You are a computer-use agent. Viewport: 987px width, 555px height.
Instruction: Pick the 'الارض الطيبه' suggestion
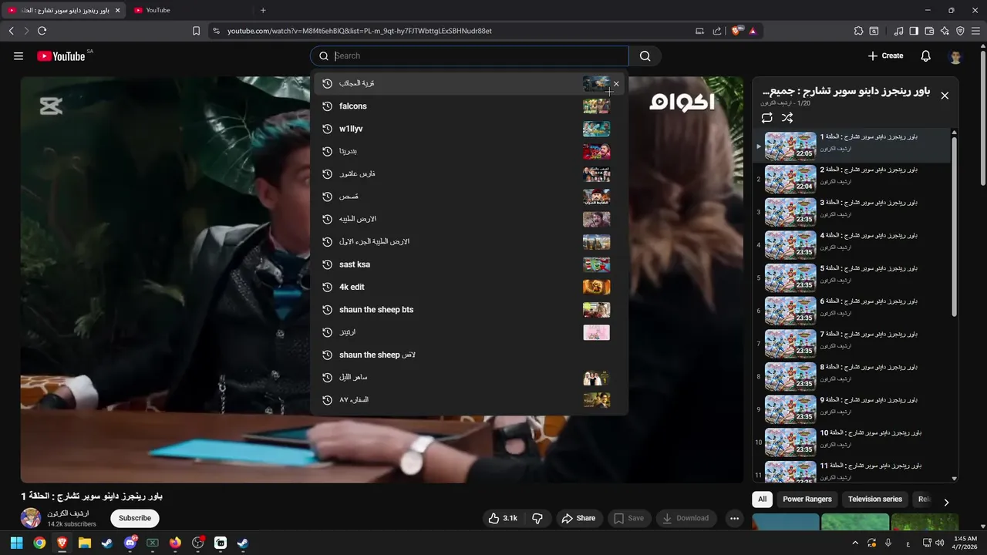pyautogui.click(x=469, y=219)
